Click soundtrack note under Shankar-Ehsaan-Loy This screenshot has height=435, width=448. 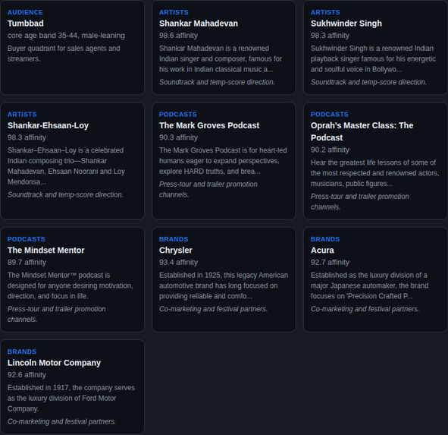(x=65, y=194)
